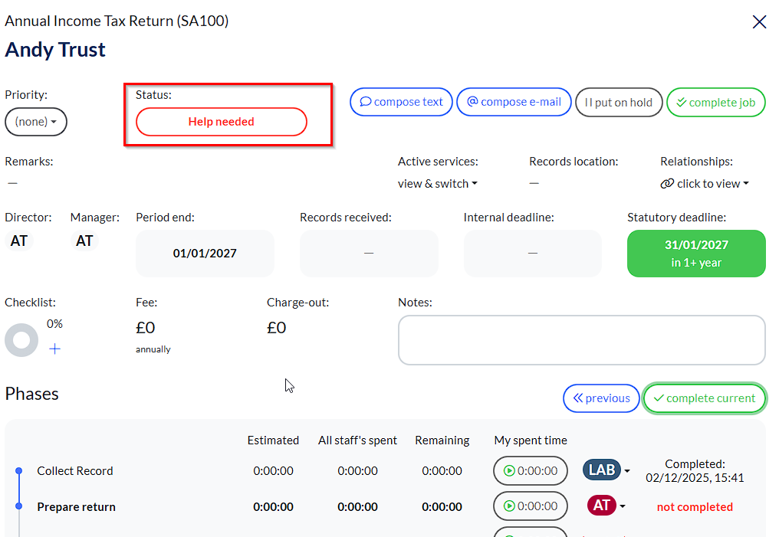Expand Active services view & switch
The height and width of the screenshot is (537, 779).
pos(438,184)
